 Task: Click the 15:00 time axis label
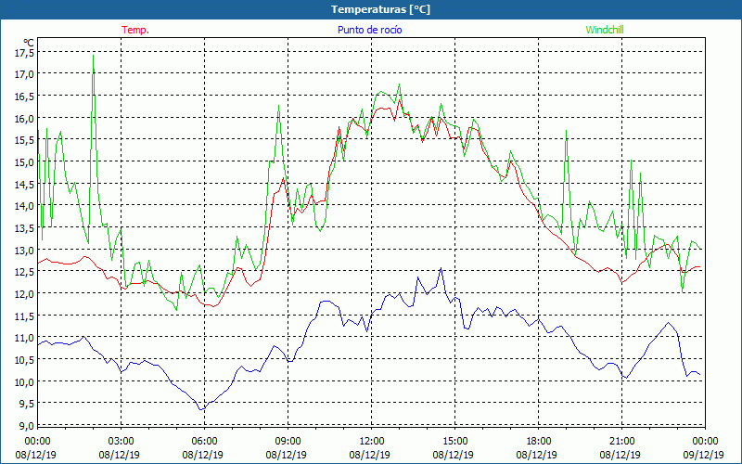(x=454, y=442)
